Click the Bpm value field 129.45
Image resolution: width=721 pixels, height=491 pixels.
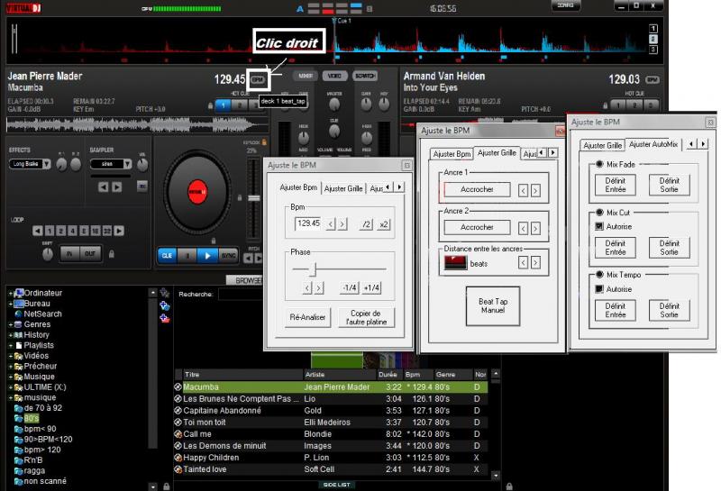308,223
